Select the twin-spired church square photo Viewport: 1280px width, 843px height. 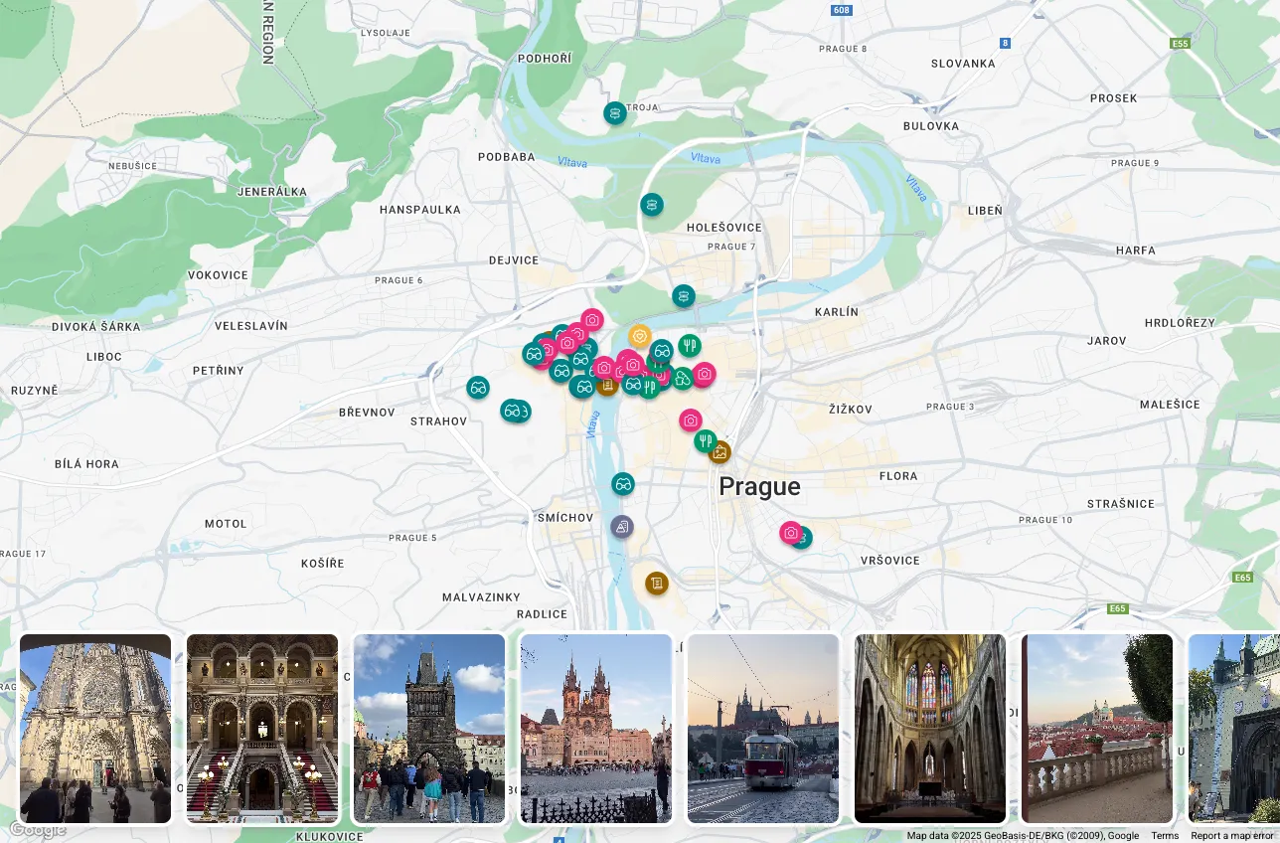[x=596, y=729]
